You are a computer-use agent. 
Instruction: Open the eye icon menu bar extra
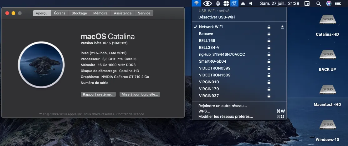point(207,3)
